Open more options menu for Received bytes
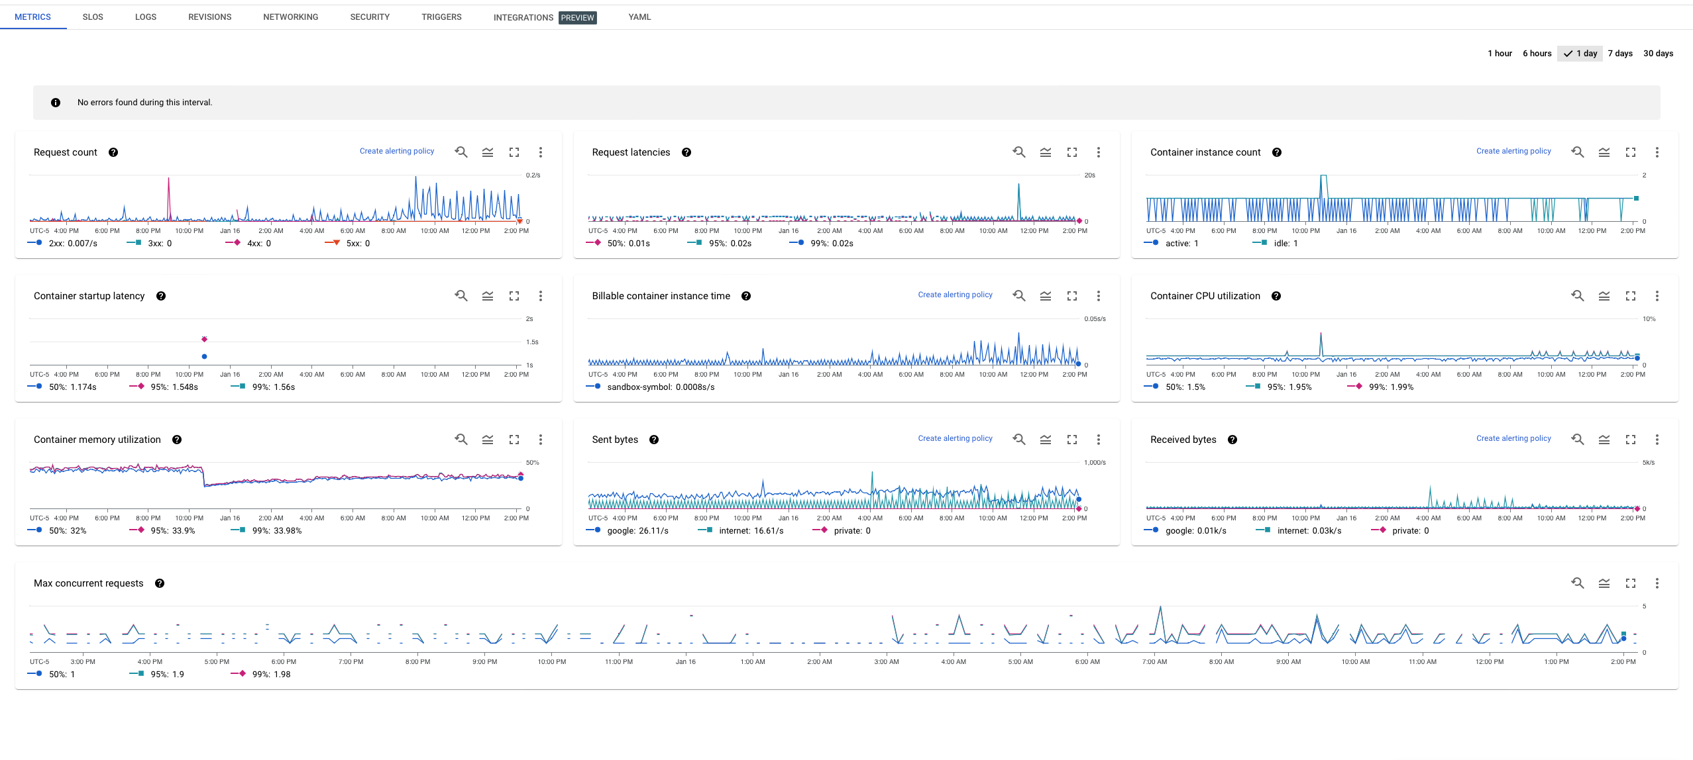Image resolution: width=1693 pixels, height=760 pixels. (x=1657, y=440)
